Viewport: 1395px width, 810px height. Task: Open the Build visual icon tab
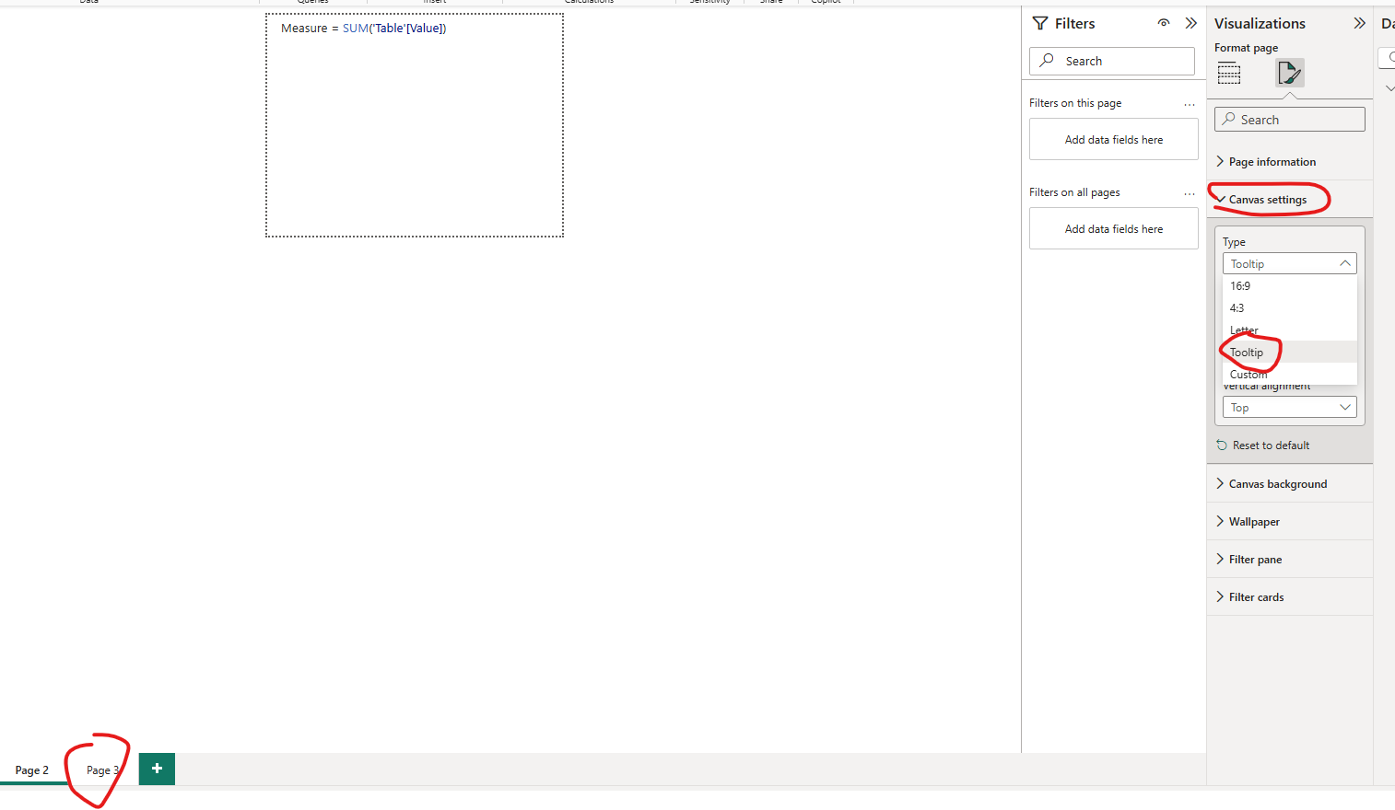1229,73
